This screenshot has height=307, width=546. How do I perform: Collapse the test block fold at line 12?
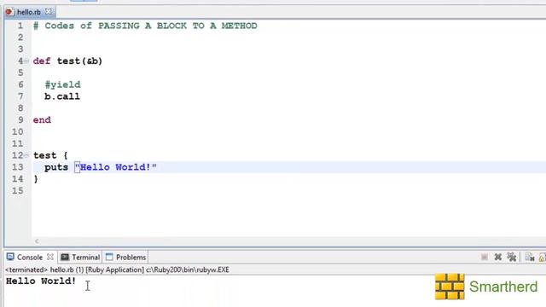[x=26, y=155]
